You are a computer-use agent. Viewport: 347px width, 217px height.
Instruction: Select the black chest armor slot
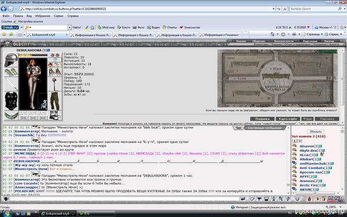click(x=11, y=101)
